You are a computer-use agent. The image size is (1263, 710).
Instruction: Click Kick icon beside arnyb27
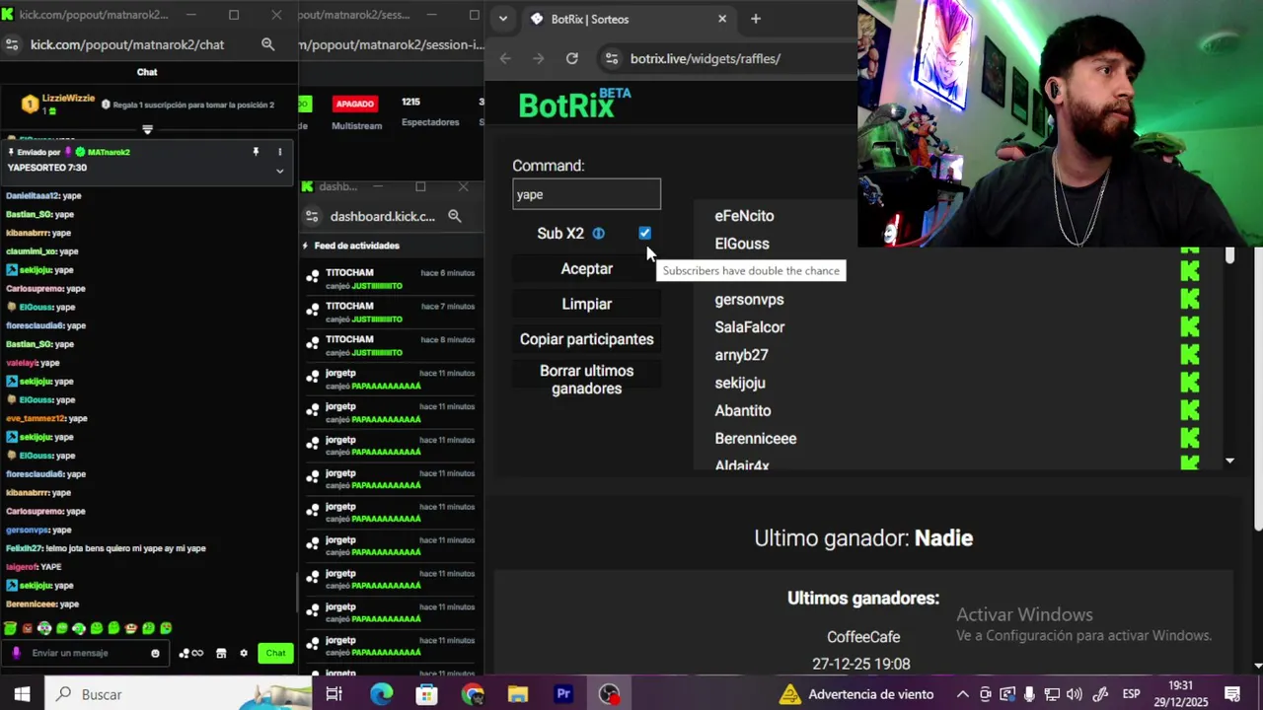click(1190, 353)
